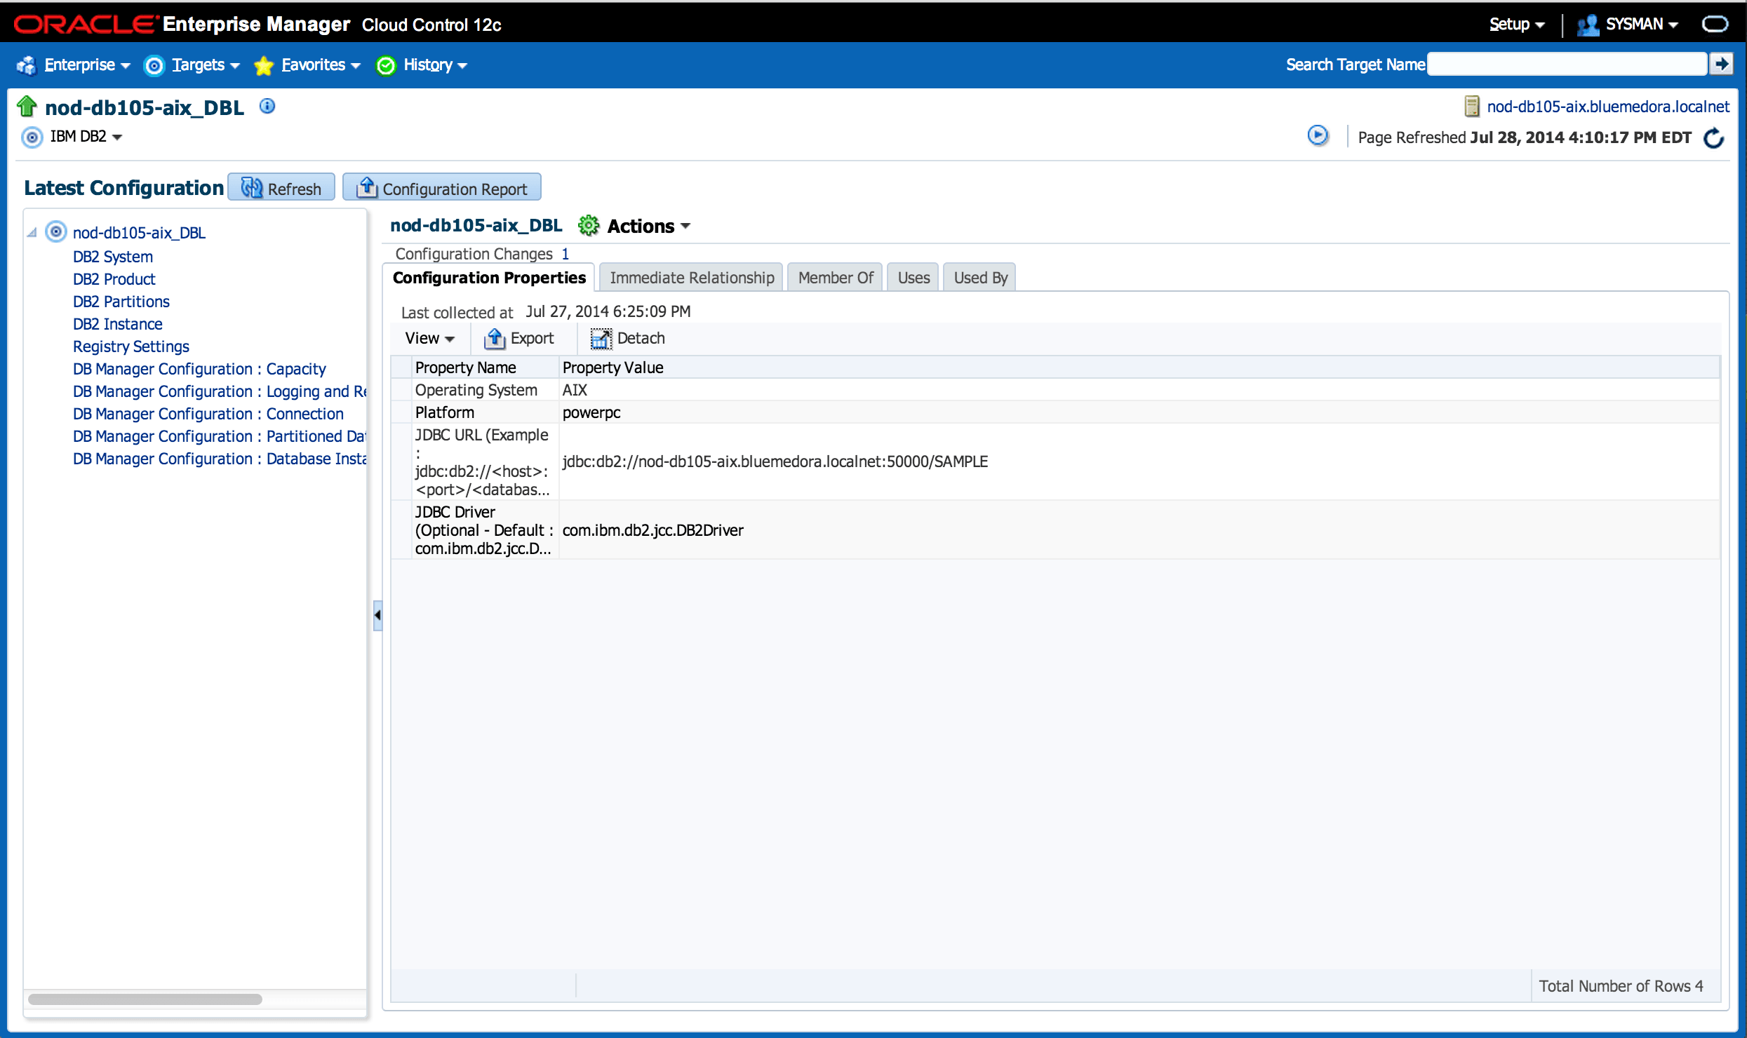This screenshot has width=1747, height=1038.
Task: Click the Export icon in table toolbar
Action: [x=495, y=339]
